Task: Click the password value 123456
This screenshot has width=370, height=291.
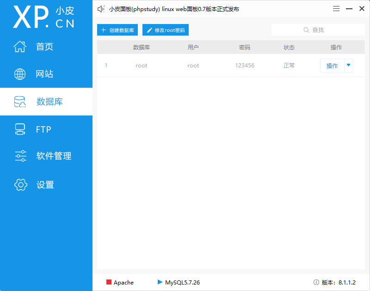Action: point(245,65)
